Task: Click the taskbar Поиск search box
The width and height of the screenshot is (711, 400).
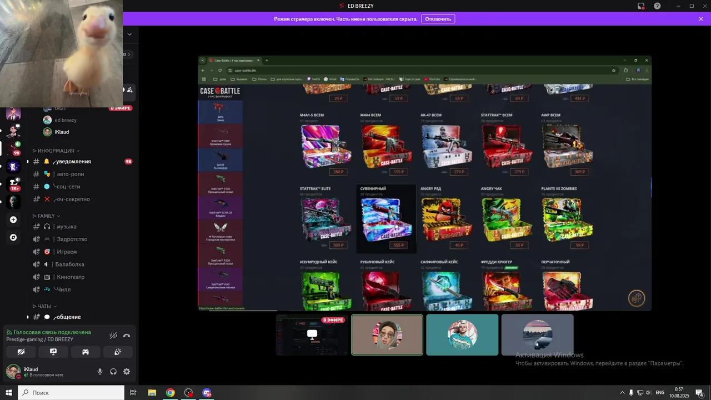Action: (71, 393)
